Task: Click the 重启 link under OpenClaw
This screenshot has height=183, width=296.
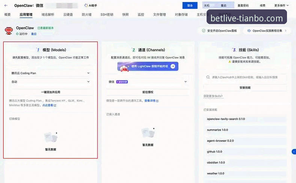Action: [x=34, y=34]
